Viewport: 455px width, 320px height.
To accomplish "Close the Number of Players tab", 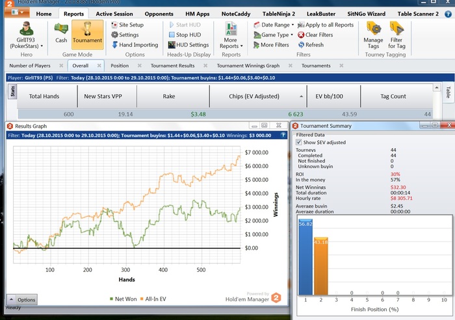I will point(61,66).
